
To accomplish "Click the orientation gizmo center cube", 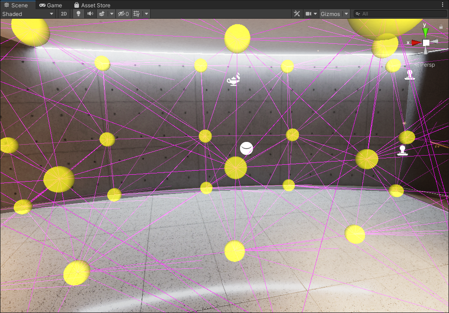I will click(x=426, y=43).
